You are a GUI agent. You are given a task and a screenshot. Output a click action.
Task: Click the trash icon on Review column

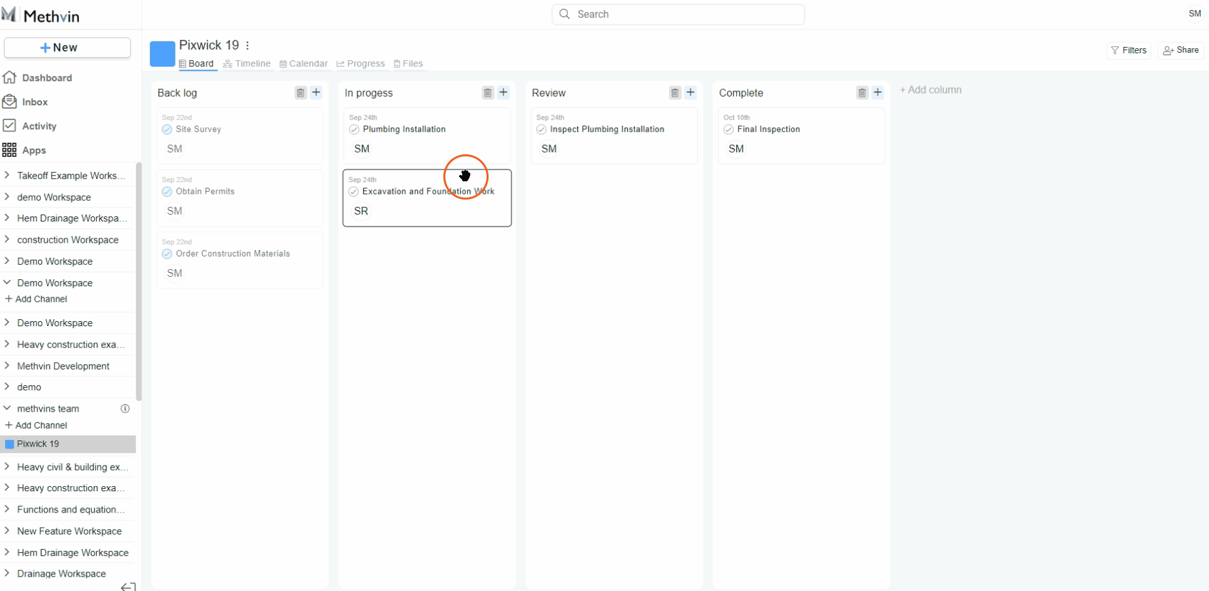[x=675, y=93]
